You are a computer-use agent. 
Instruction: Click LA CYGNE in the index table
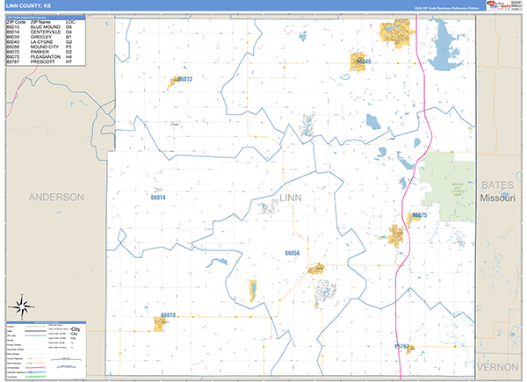pyautogui.click(x=41, y=42)
